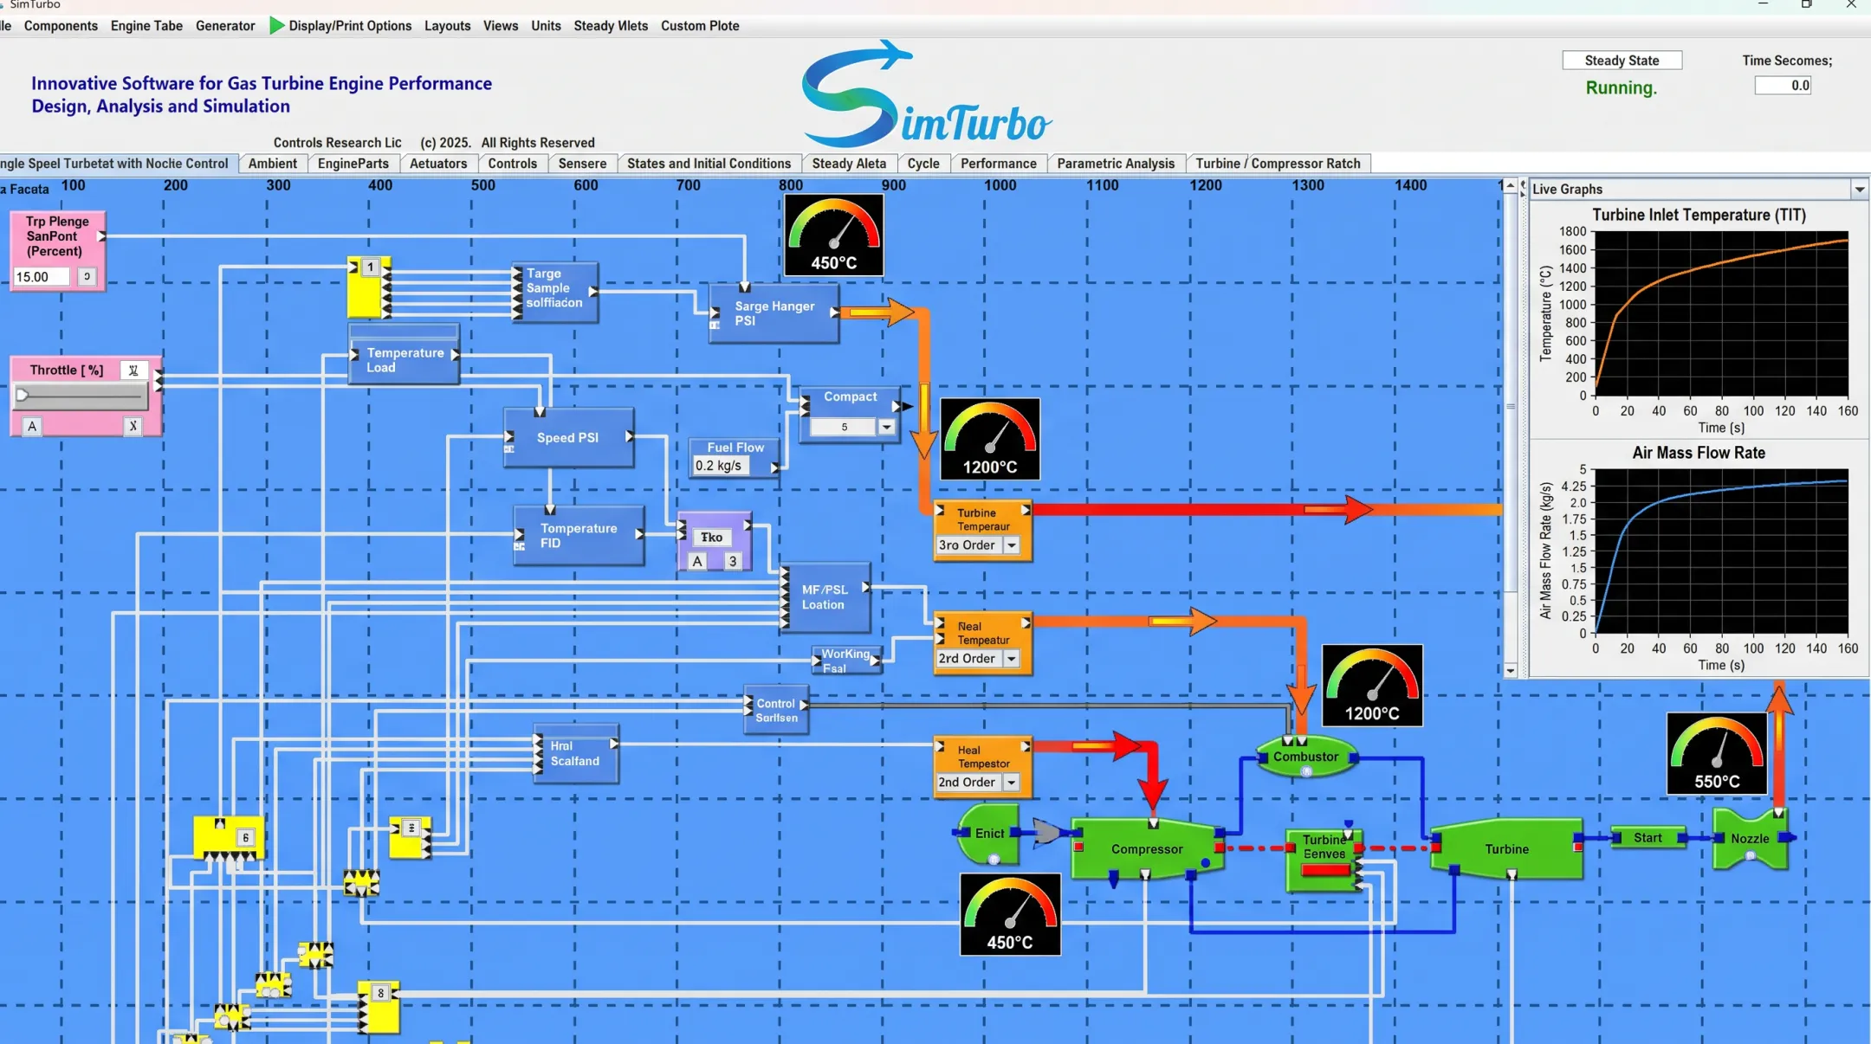Open the Custom Plote menu
Screen dimensions: 1871x1044
700,26
